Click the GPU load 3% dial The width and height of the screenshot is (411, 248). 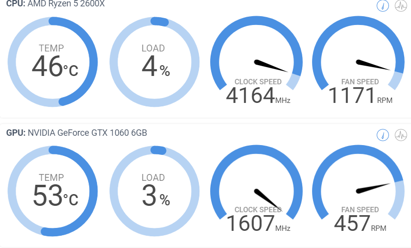pyautogui.click(x=154, y=191)
